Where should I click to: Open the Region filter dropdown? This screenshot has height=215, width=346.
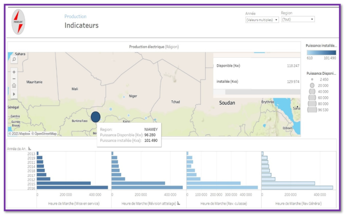pos(297,19)
